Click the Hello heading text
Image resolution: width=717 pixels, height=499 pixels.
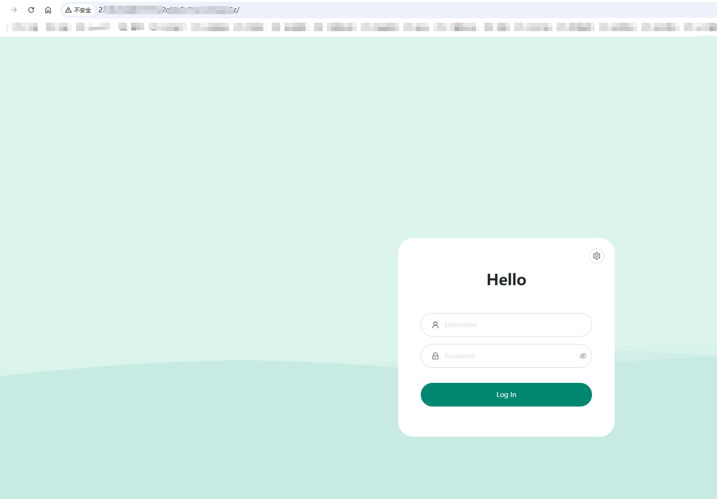506,279
